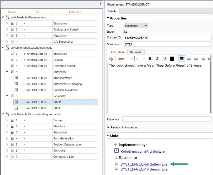The image size is (213, 175).
Task: Open the black text color swatch
Action: (x=172, y=59)
